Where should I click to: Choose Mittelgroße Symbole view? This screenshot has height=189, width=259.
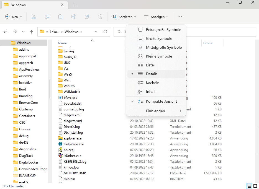point(156,47)
